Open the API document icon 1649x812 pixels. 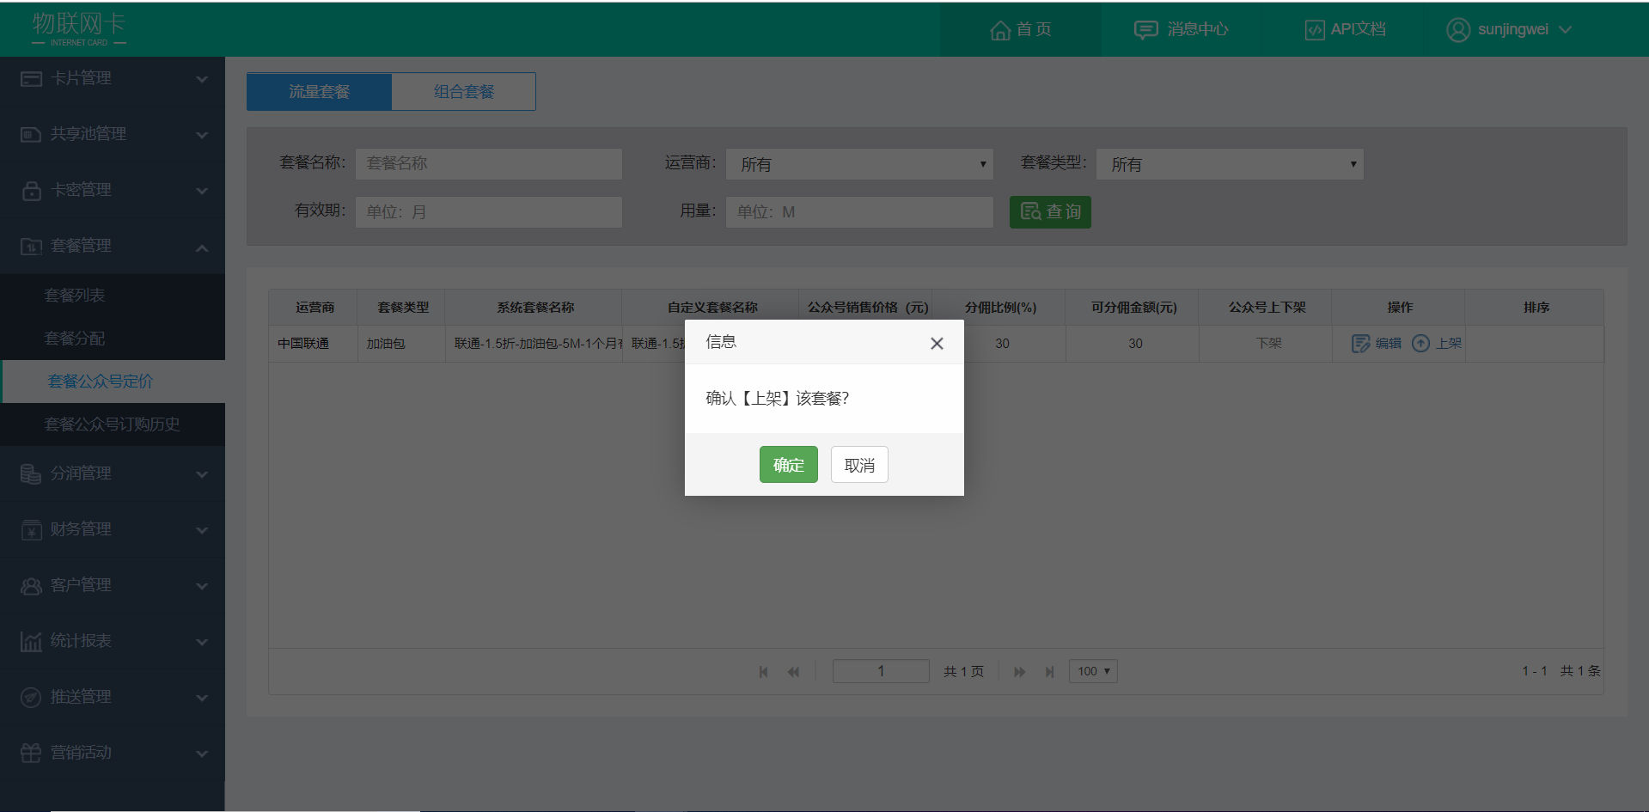coord(1314,30)
